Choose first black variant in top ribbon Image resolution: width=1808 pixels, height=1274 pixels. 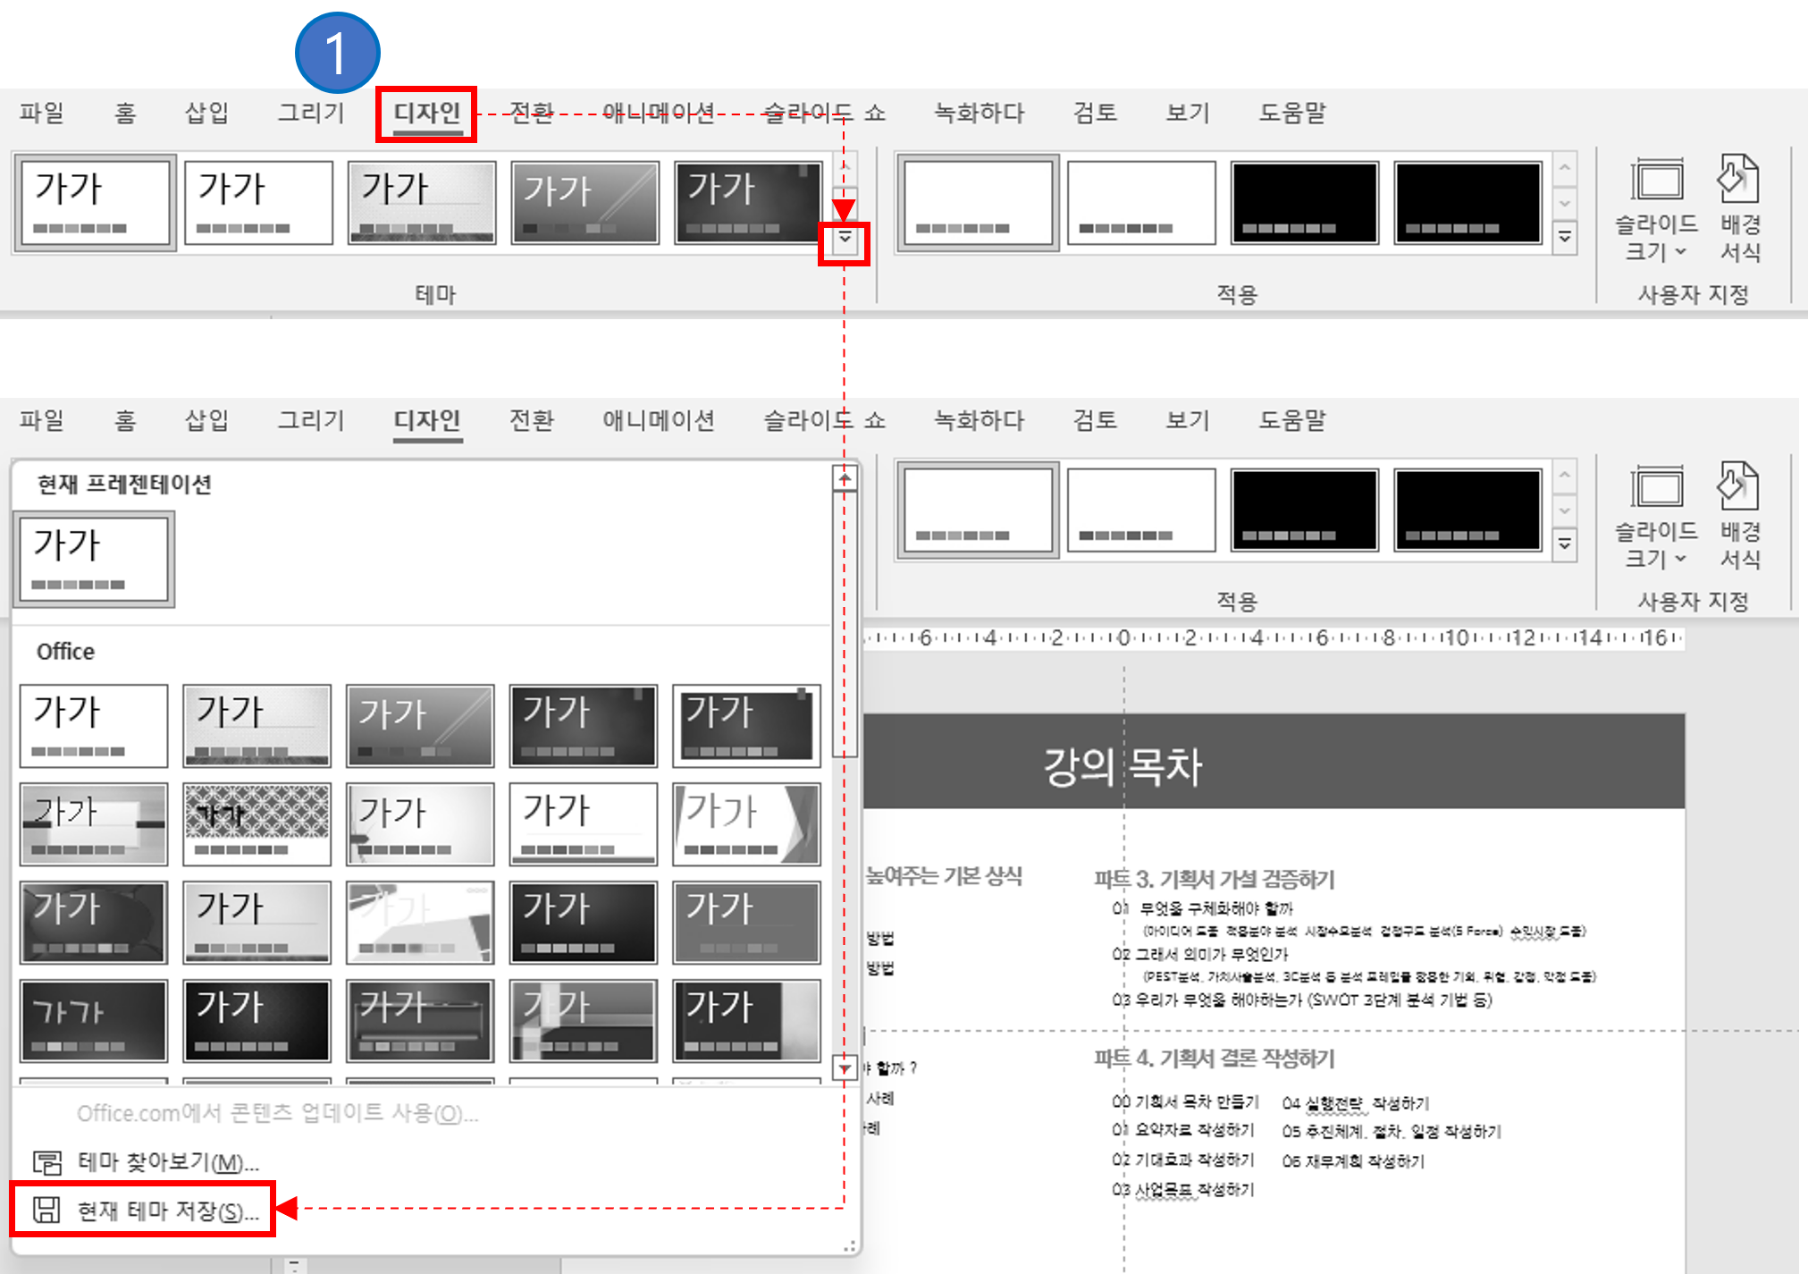[1304, 203]
